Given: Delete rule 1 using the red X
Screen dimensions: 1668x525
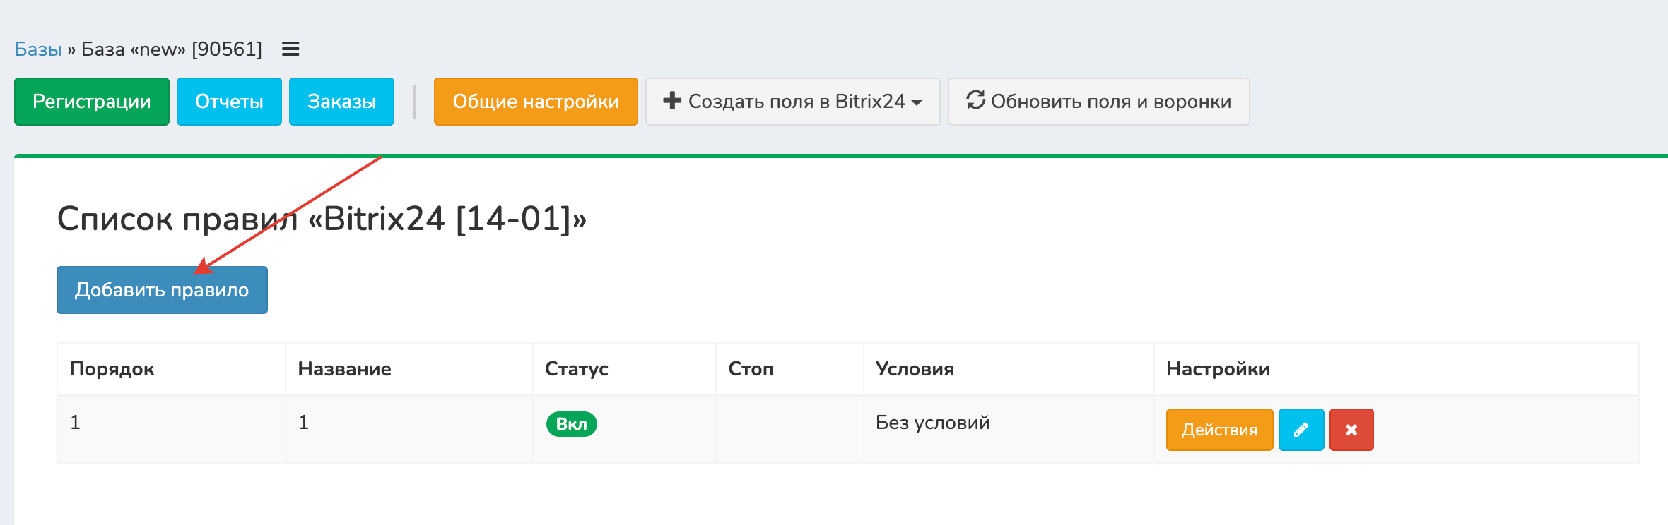Looking at the screenshot, I should [1351, 430].
